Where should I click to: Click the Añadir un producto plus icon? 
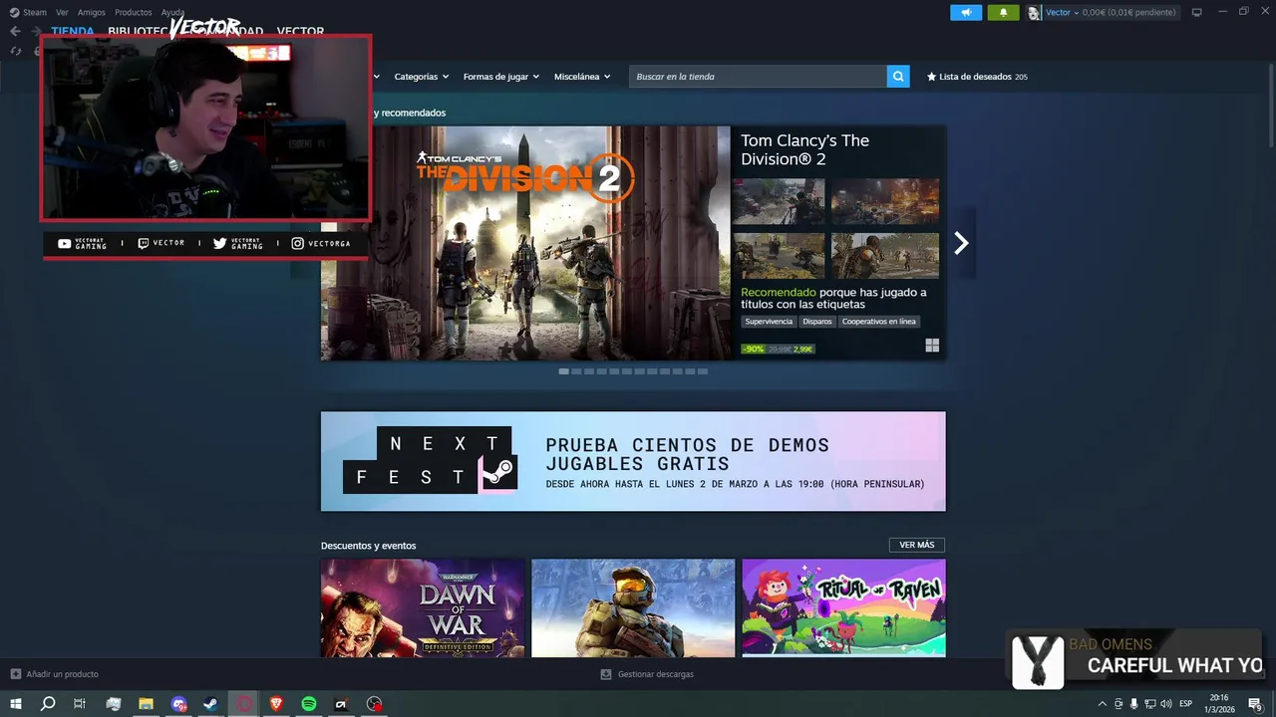point(15,674)
